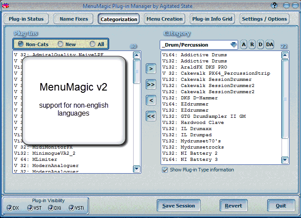The image size is (301, 218).
Task: Click the Plug-Ins list scrollbar thumb
Action: 136,71
